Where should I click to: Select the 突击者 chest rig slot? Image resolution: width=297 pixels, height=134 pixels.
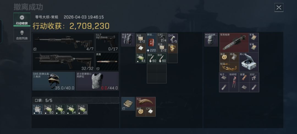128,39
